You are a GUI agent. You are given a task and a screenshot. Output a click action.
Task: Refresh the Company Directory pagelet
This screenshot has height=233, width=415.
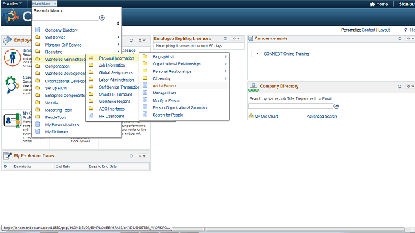tap(399, 86)
